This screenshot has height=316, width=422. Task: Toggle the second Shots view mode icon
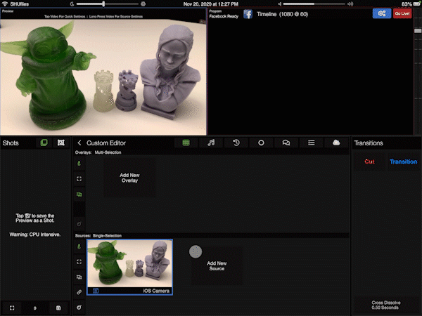[x=61, y=143]
